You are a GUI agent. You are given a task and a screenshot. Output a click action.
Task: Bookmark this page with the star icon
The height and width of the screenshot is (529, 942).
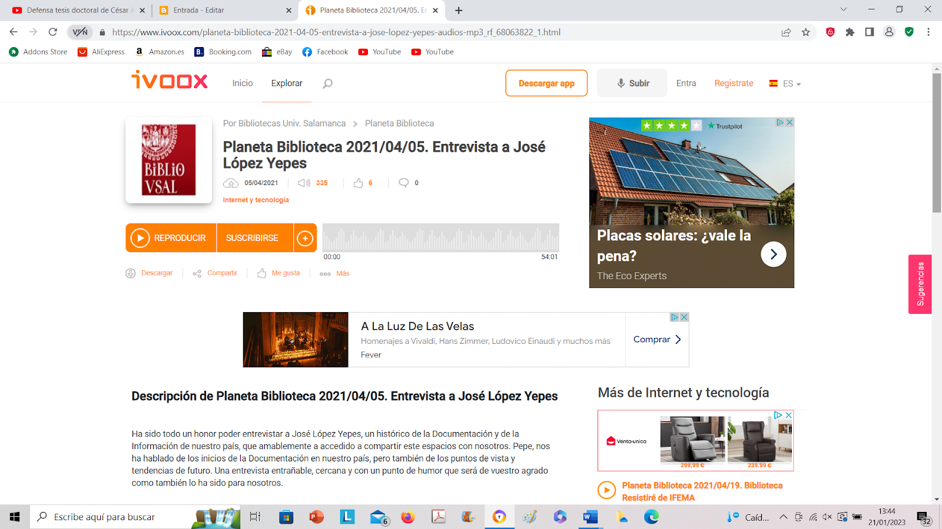[806, 32]
